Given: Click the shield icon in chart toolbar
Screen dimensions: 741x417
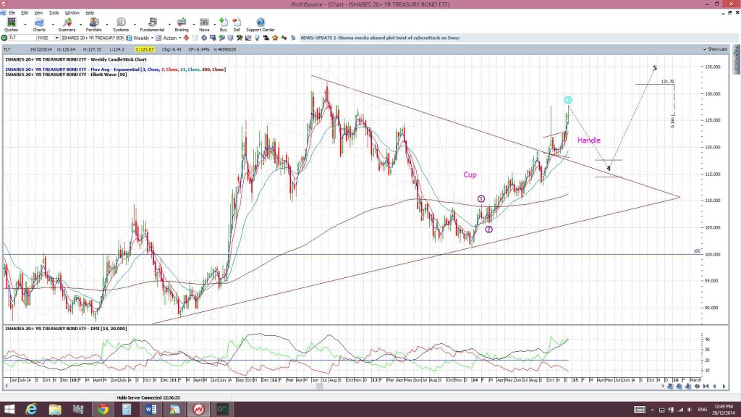Looking at the screenshot, I should 231,38.
